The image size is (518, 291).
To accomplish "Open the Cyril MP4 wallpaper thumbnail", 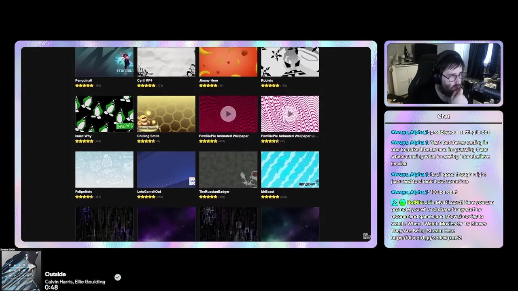I will click(x=166, y=62).
